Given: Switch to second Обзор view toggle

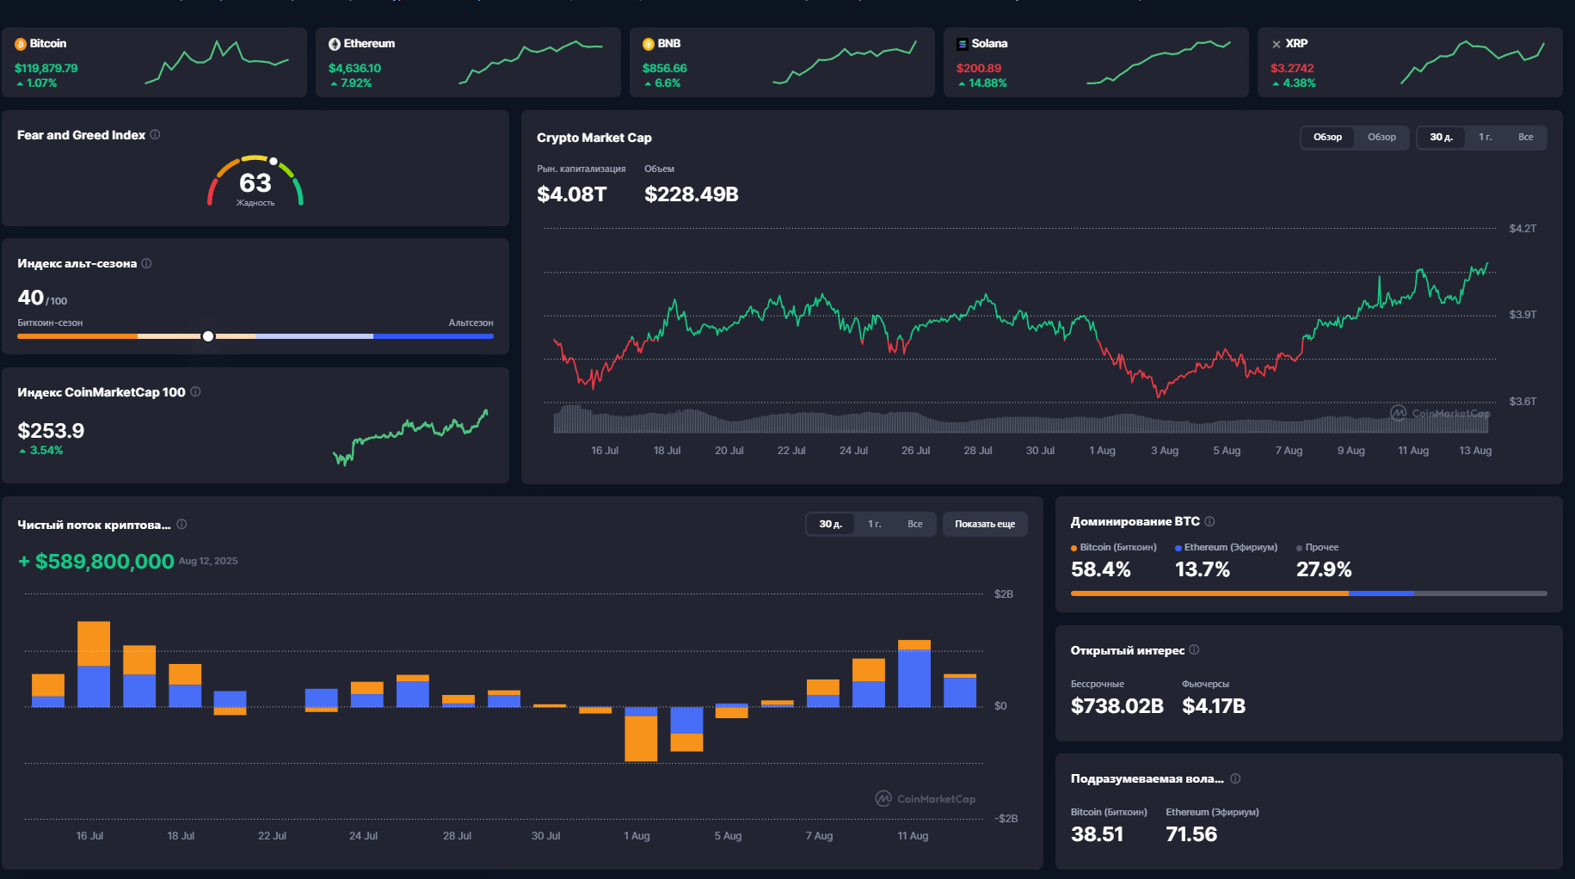Looking at the screenshot, I should point(1381,138).
